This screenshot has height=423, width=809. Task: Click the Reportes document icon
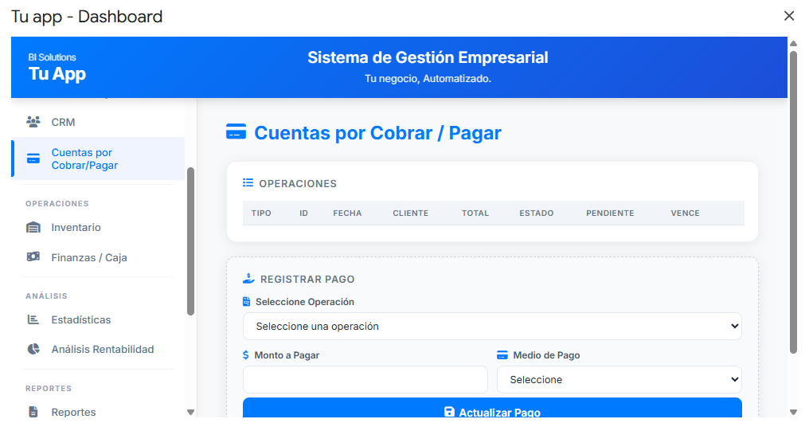point(33,412)
